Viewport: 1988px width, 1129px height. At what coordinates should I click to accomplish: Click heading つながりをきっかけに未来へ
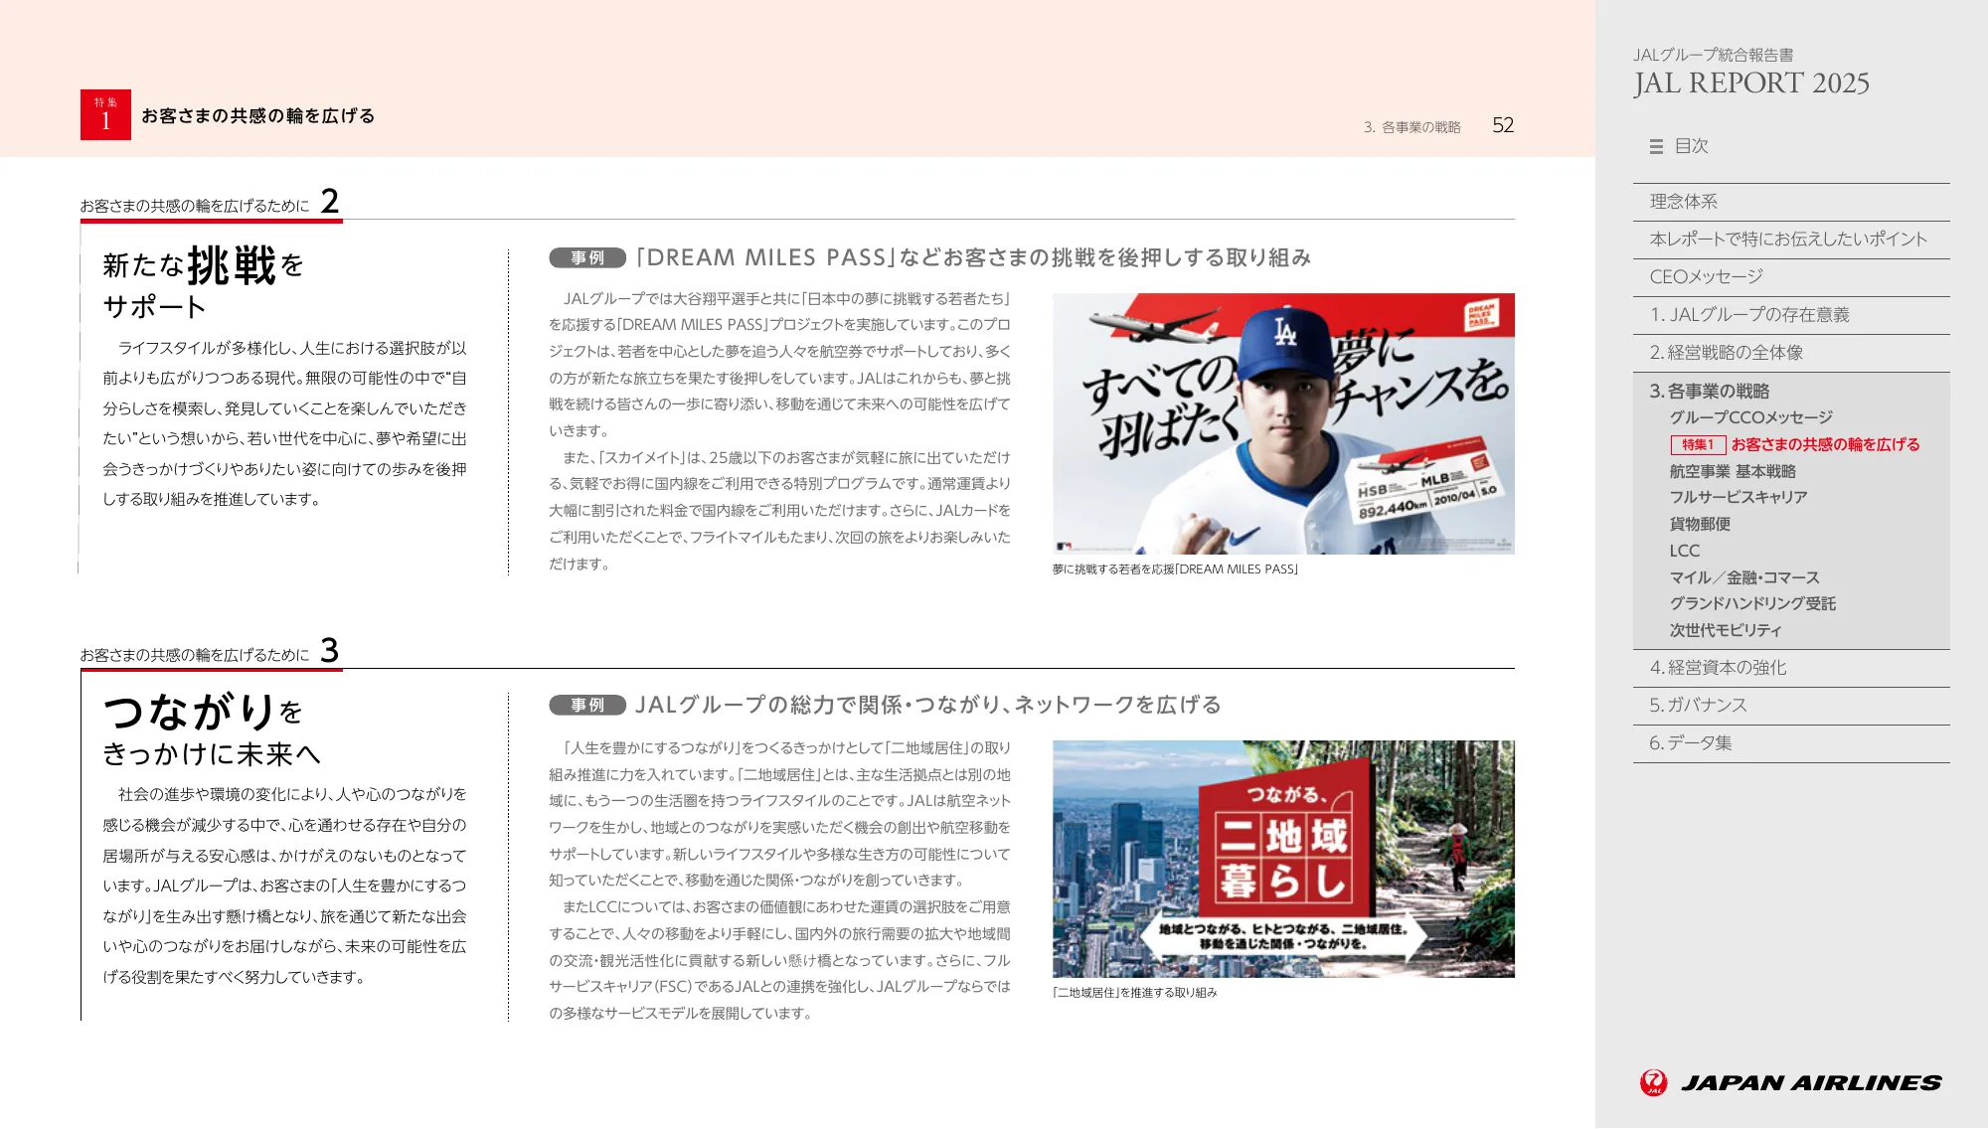click(x=212, y=729)
